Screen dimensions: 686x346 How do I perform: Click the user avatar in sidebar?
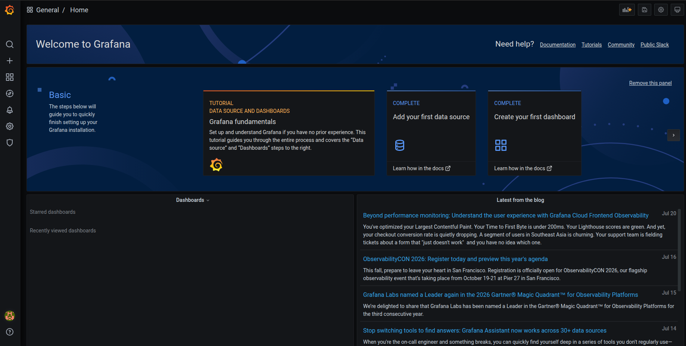pyautogui.click(x=10, y=316)
